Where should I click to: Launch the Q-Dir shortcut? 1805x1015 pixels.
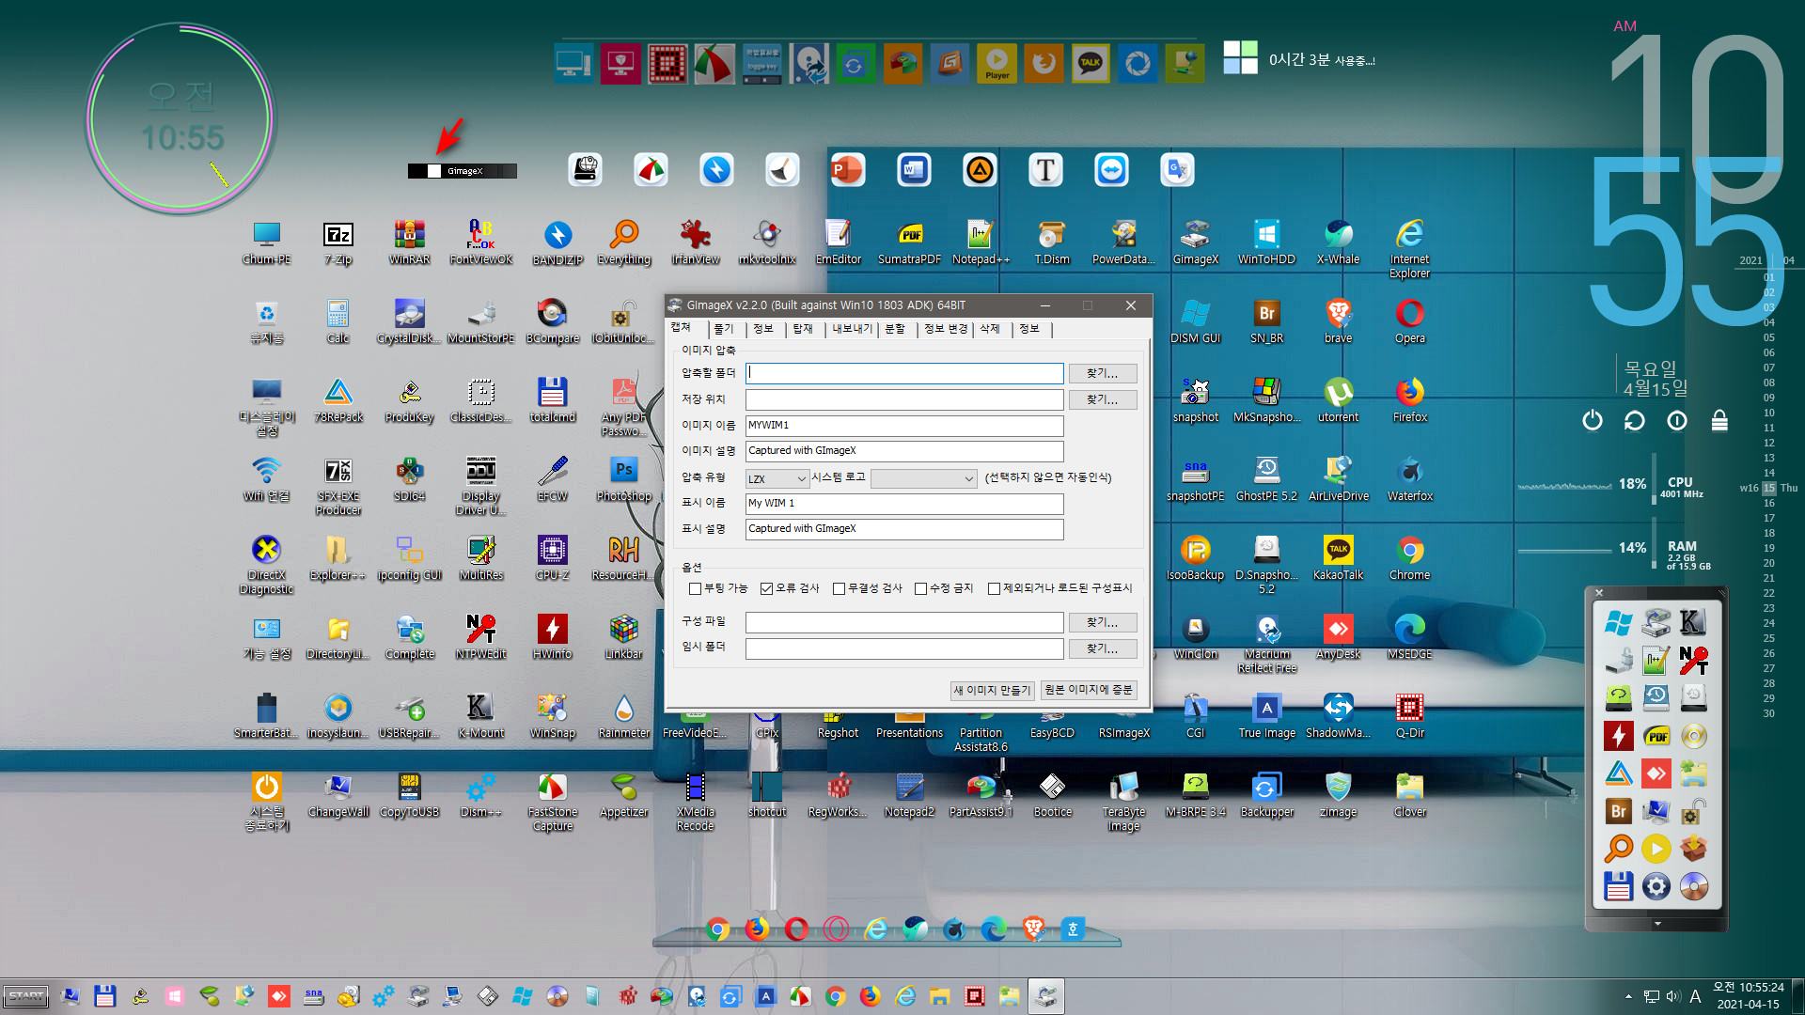(x=1409, y=716)
